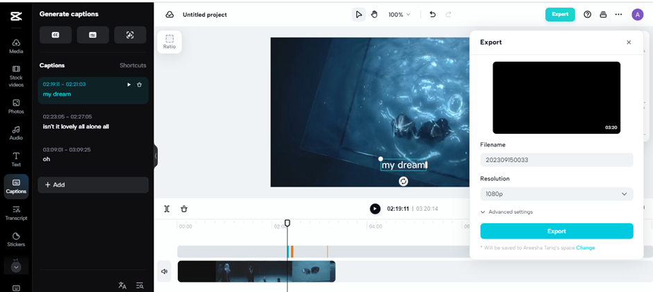The image size is (653, 292).
Task: Click the Filename input field
Action: [556, 160]
